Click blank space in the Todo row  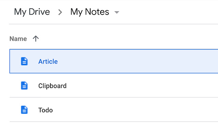(143, 110)
